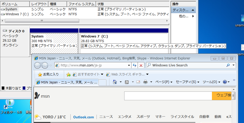Select the MSN Japan browser tab
244x123 pixels.
(67, 82)
